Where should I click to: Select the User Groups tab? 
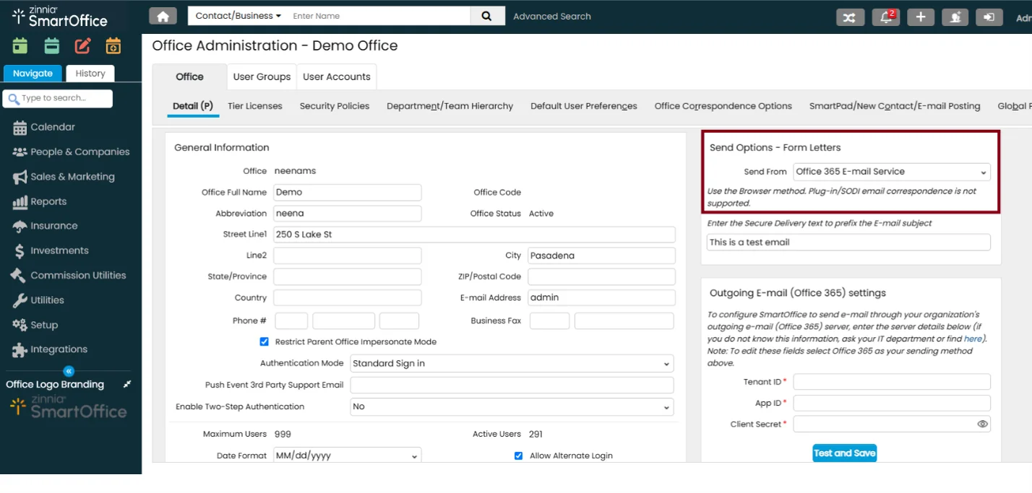(262, 77)
